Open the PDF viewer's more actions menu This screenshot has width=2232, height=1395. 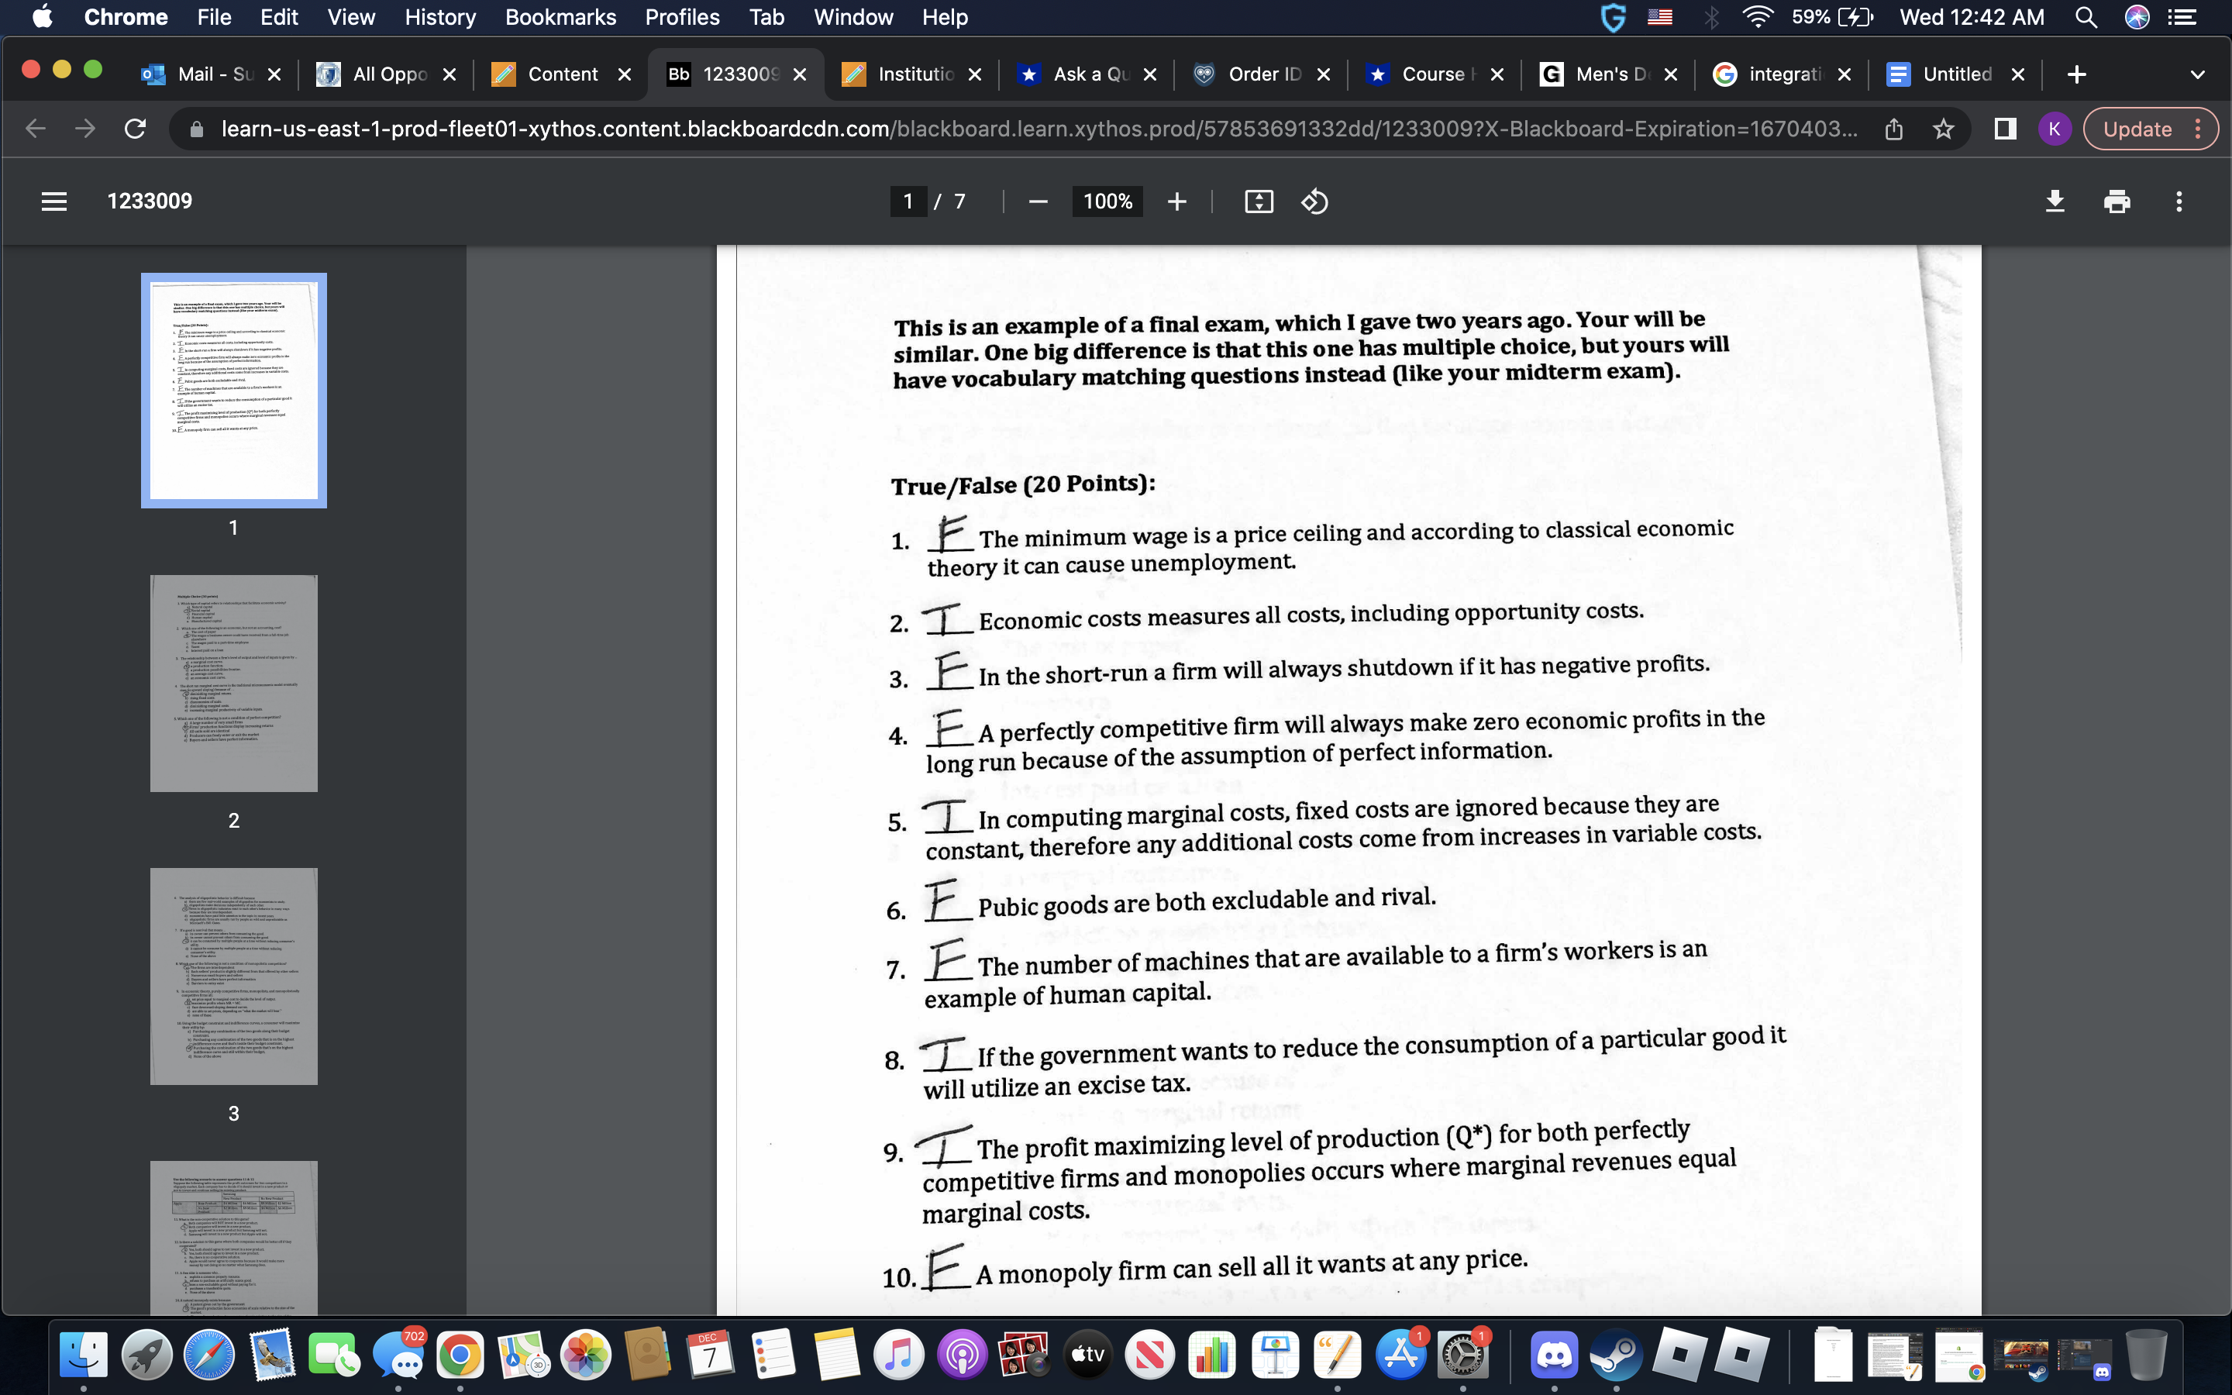(2178, 201)
